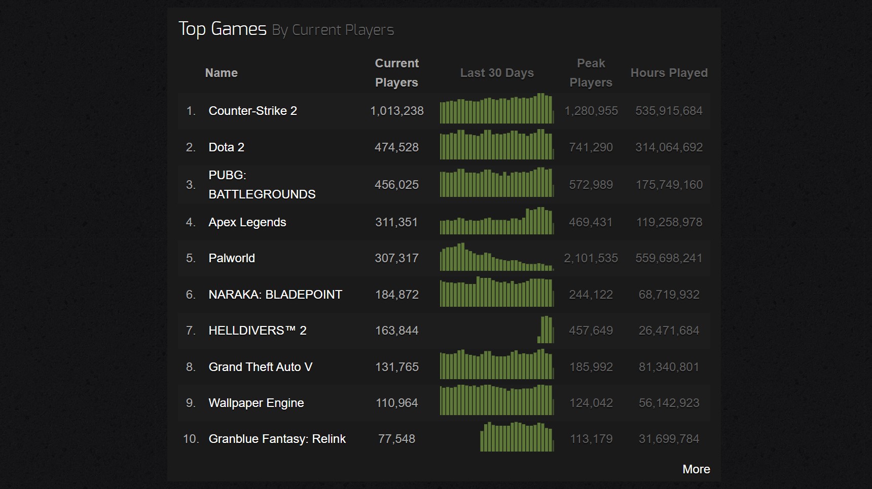
Task: Click the Name column header
Action: tap(222, 73)
